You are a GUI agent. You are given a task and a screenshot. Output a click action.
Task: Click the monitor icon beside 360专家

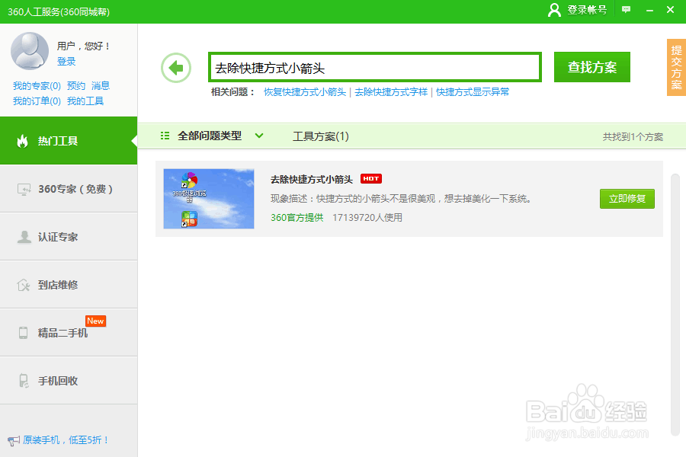[x=24, y=190]
